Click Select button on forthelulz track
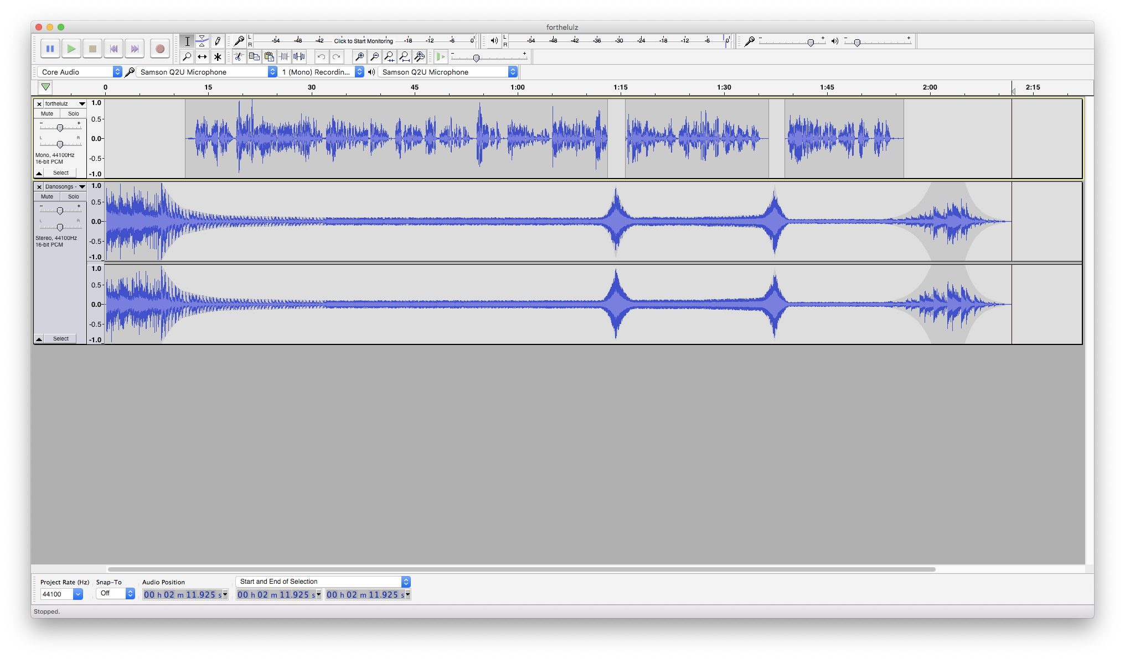This screenshot has height=659, width=1125. click(61, 172)
